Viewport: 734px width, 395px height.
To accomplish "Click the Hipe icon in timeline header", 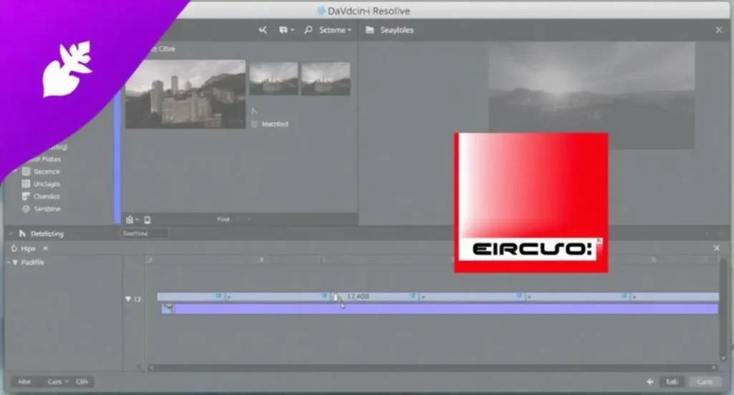I will (14, 248).
